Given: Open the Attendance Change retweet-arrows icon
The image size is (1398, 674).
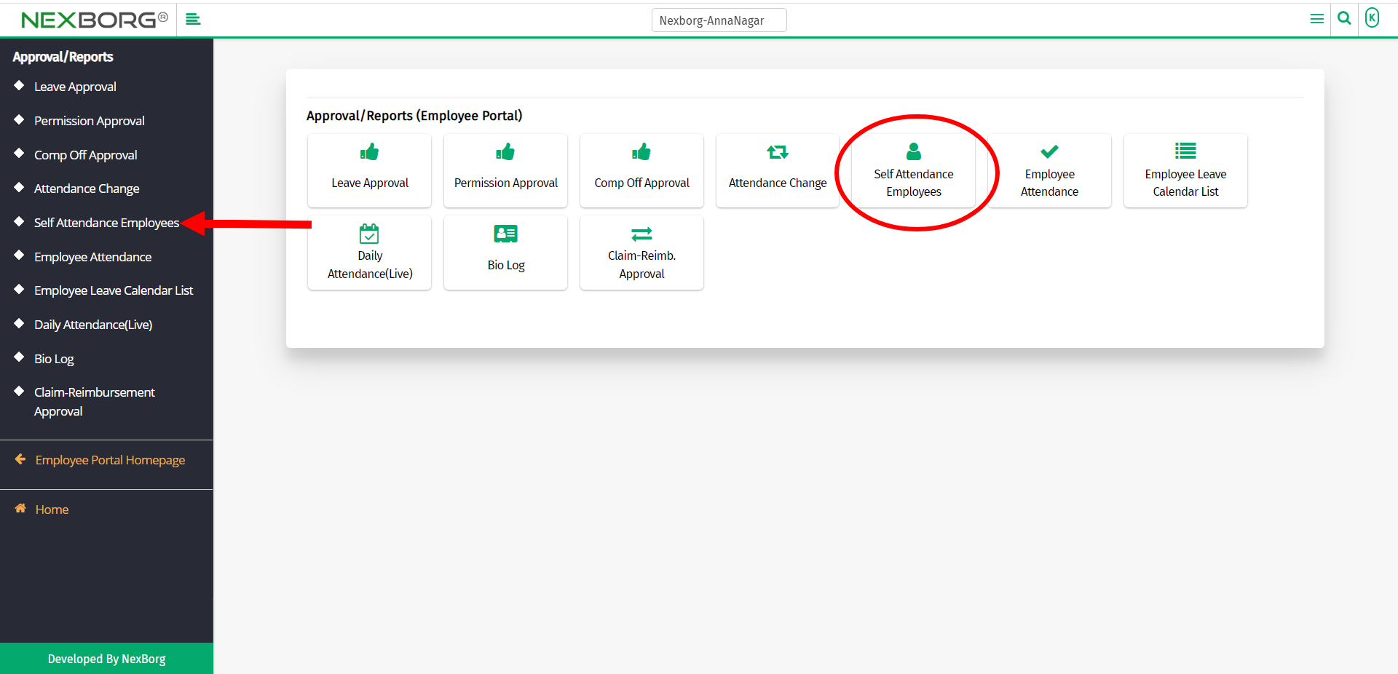Looking at the screenshot, I should point(777,152).
